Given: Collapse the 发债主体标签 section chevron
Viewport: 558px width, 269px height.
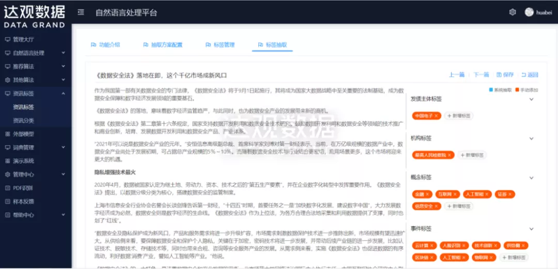Looking at the screenshot, I should click(531, 99).
